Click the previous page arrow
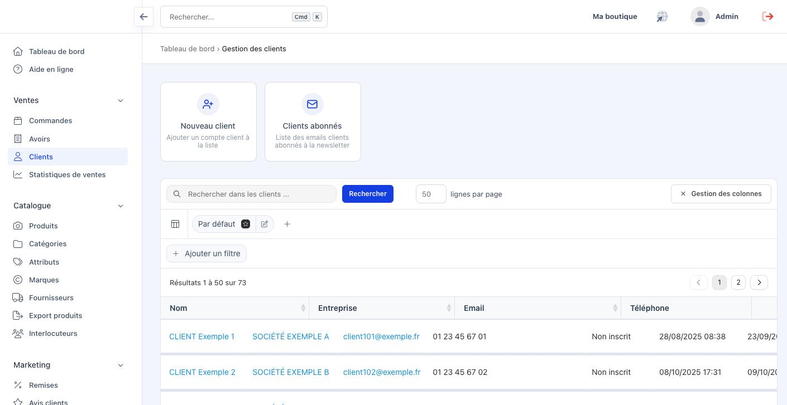 [698, 282]
